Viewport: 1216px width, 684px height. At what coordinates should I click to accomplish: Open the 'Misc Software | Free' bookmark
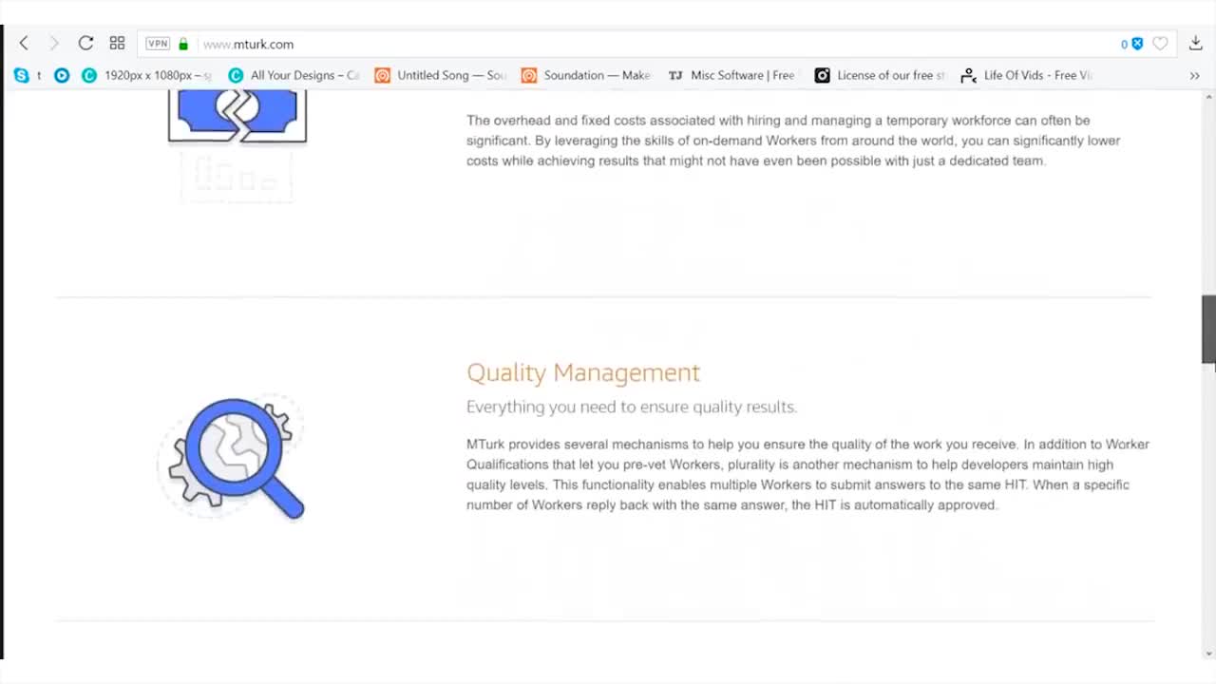click(732, 75)
